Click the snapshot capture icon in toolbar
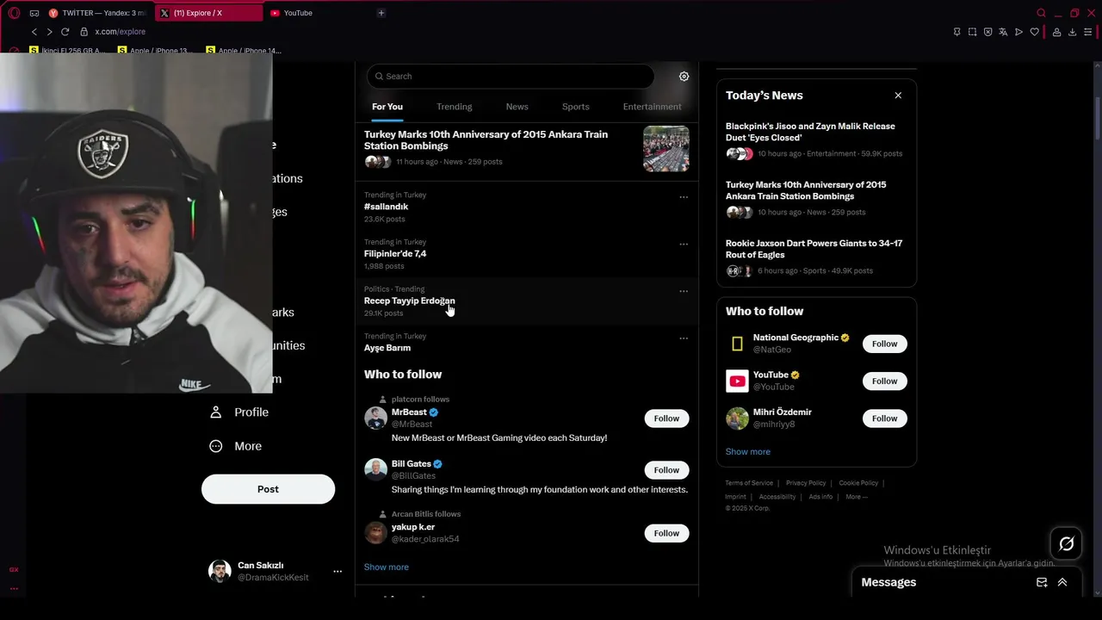The width and height of the screenshot is (1102, 620). click(x=972, y=32)
